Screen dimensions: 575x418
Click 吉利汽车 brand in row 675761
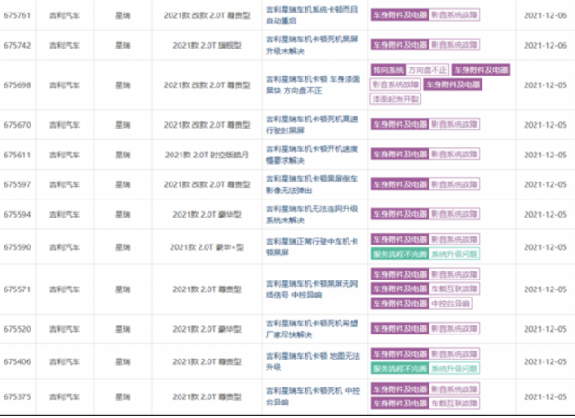65,15
